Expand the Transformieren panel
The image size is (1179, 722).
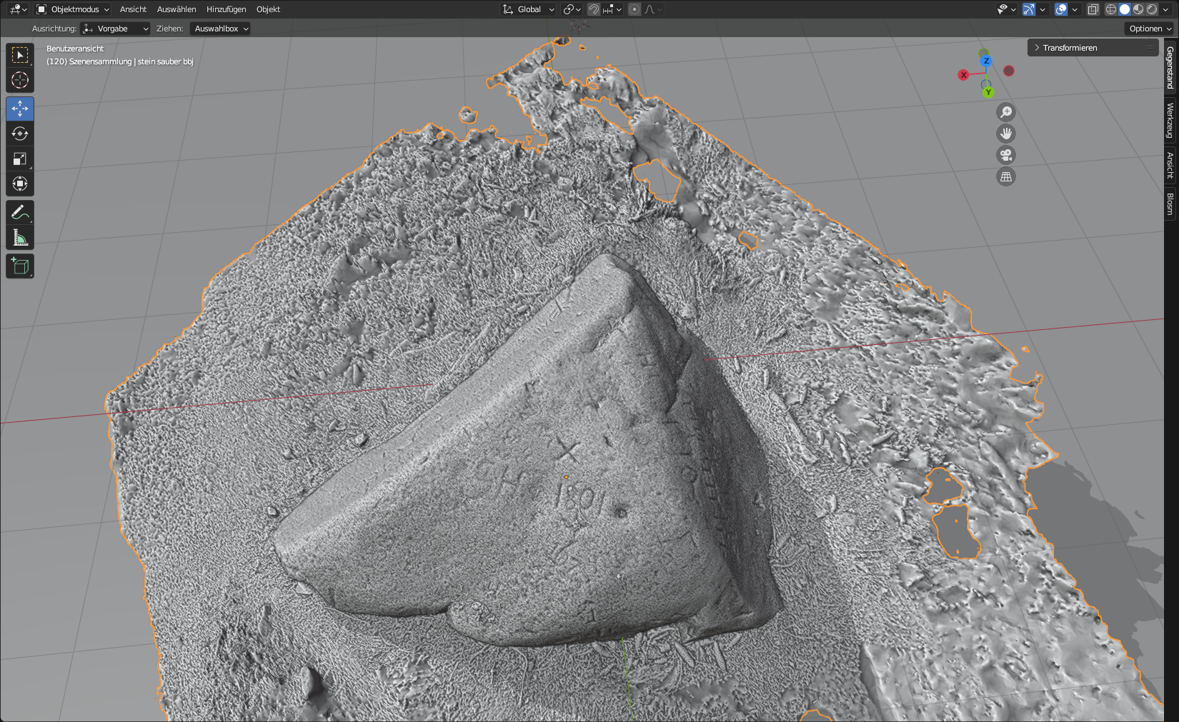1069,48
